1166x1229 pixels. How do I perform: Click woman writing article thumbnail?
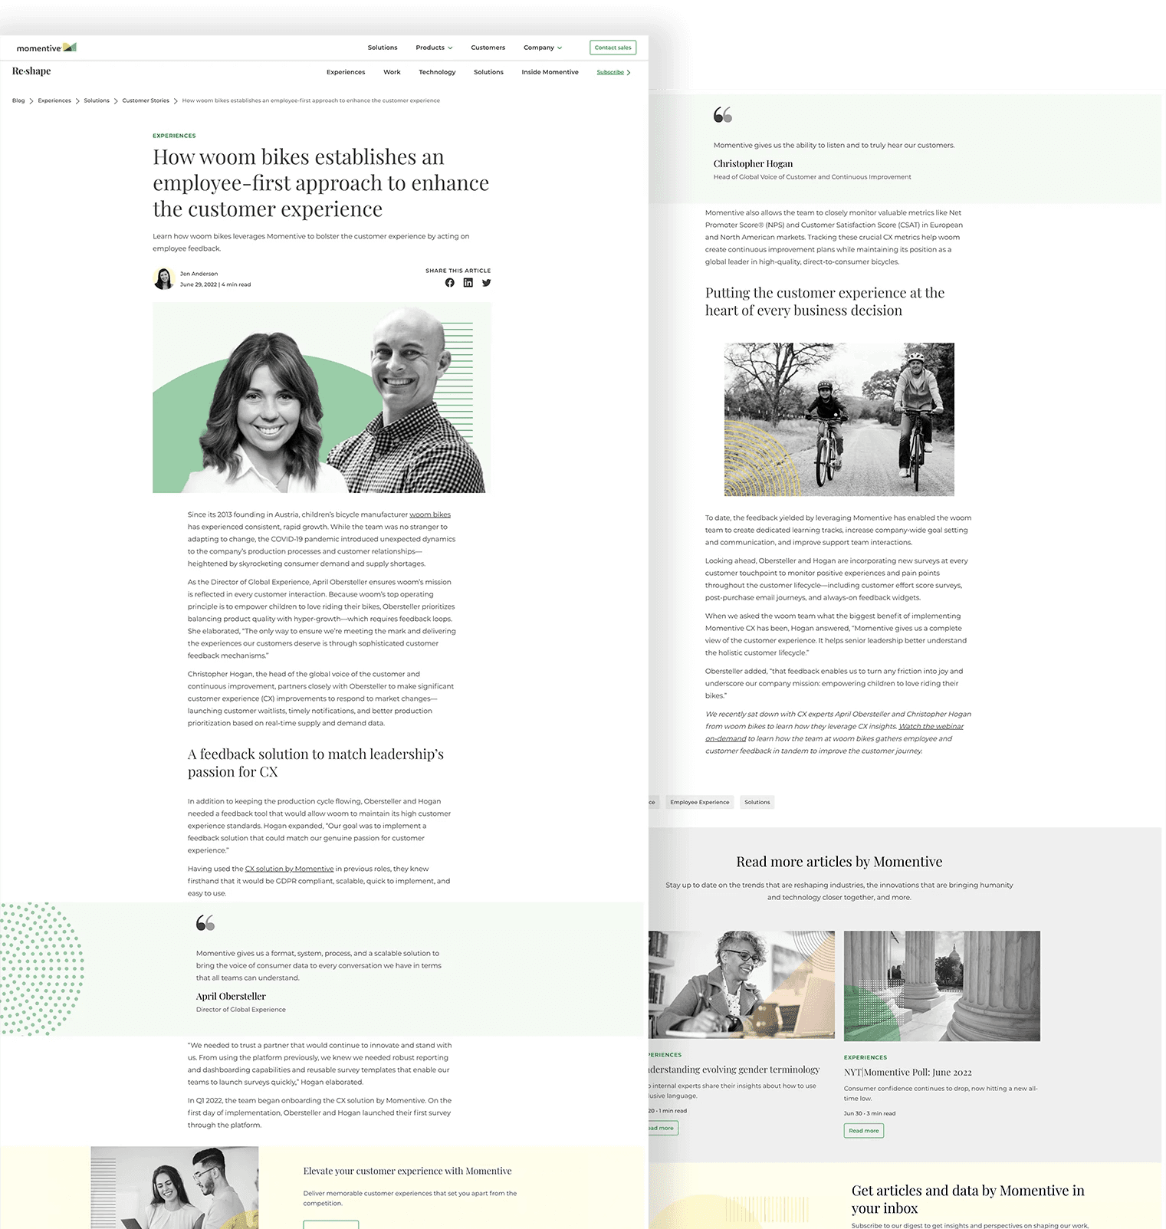741,985
